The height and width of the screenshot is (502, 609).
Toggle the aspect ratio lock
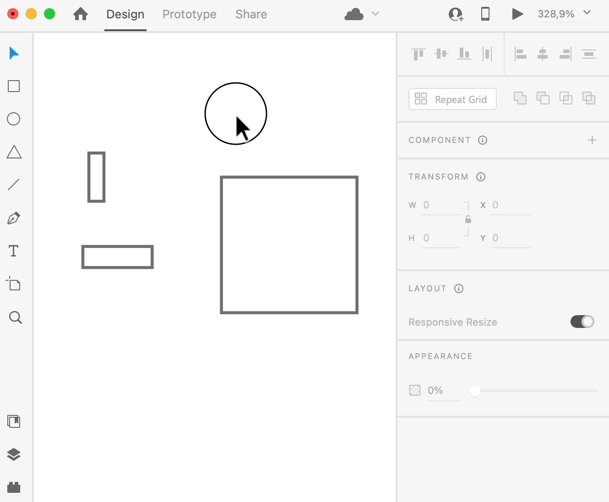[468, 219]
